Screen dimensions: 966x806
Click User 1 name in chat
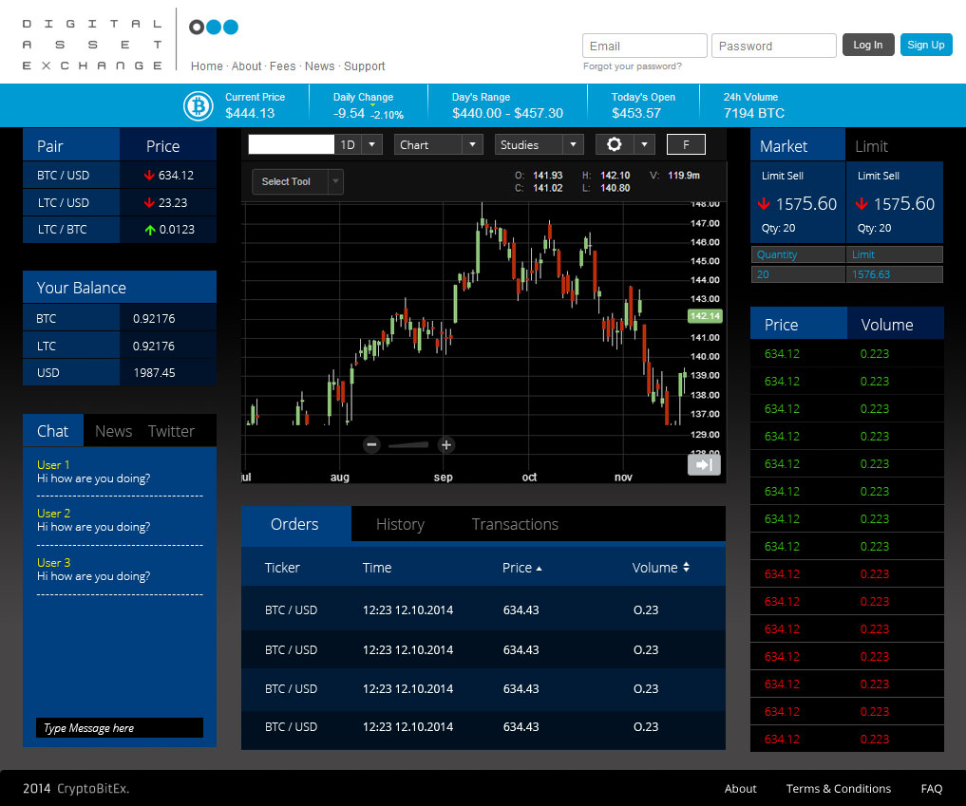[53, 465]
